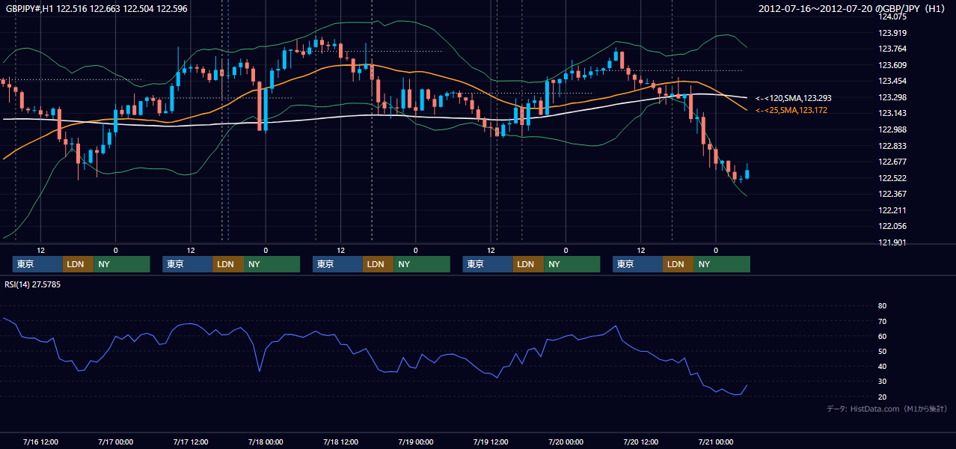This screenshot has width=956, height=449.
Task: Select the 123.143 price level
Action: click(892, 113)
